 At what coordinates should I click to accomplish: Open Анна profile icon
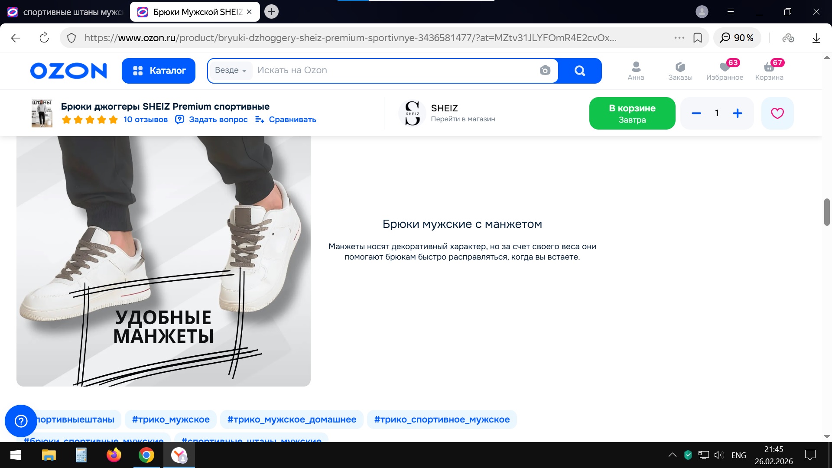point(636,71)
